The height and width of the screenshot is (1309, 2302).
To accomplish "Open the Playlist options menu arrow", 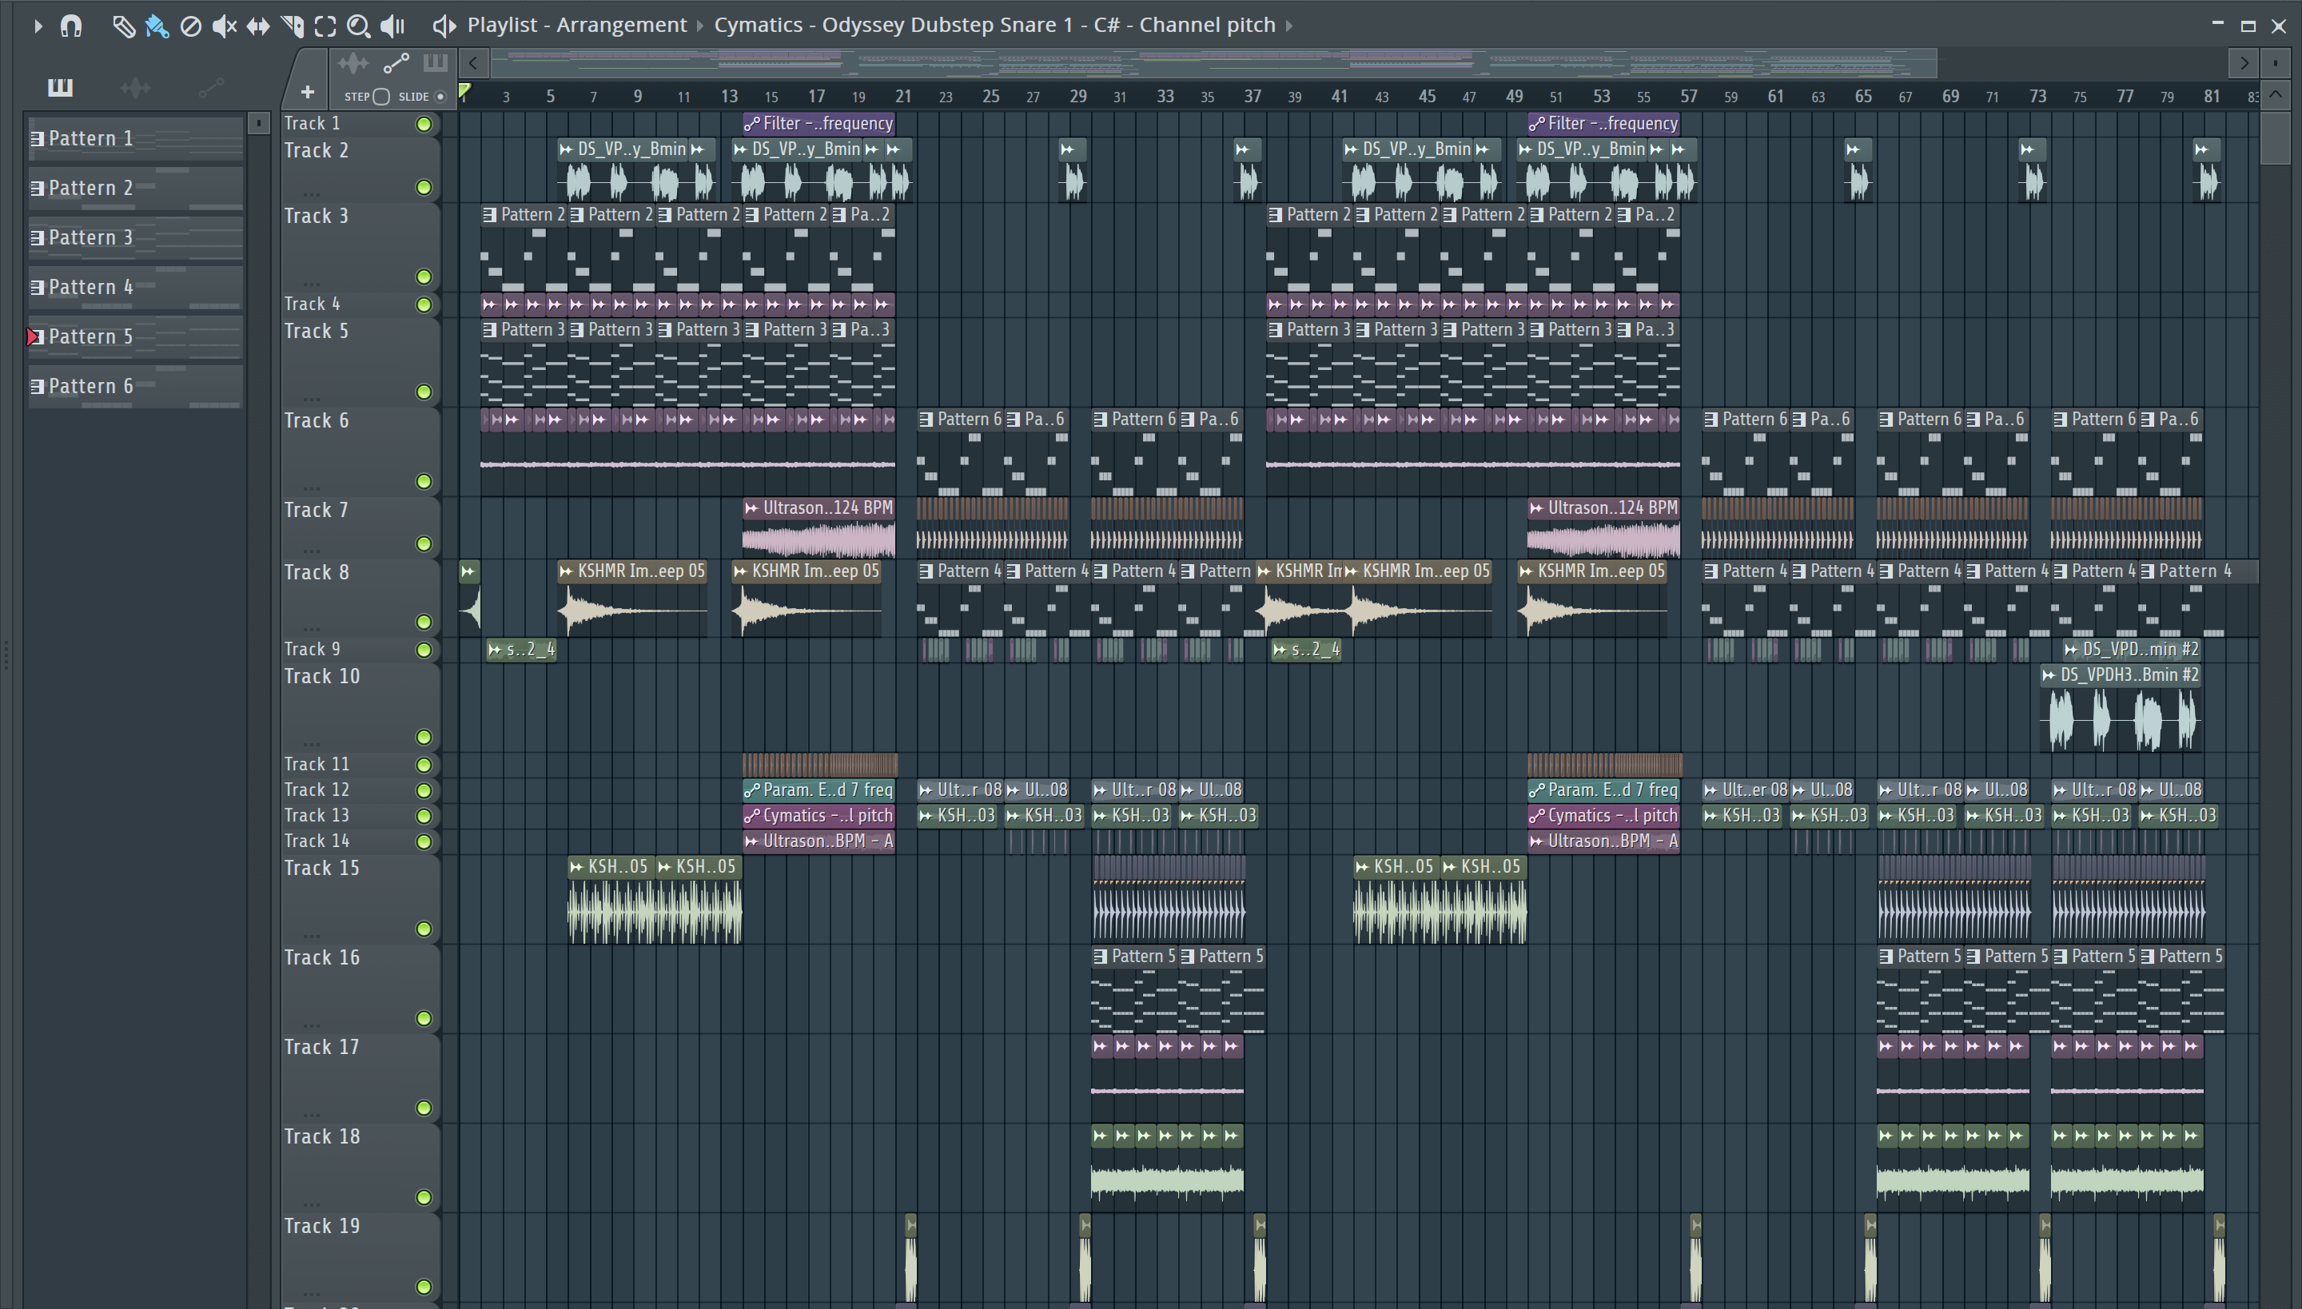I will (x=38, y=26).
